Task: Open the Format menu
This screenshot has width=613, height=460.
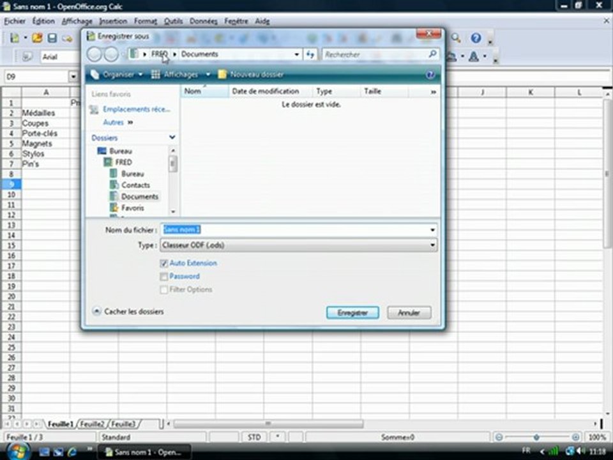Action: pyautogui.click(x=146, y=21)
